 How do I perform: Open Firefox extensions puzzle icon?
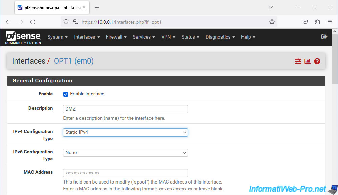click(x=317, y=22)
